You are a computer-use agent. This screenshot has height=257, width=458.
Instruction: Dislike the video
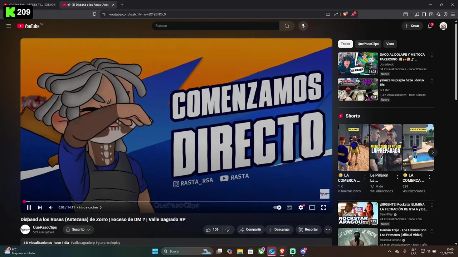[228, 230]
